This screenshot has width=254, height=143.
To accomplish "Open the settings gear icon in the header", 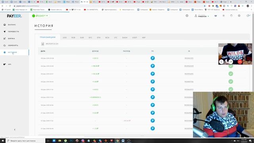I will [x=239, y=16].
